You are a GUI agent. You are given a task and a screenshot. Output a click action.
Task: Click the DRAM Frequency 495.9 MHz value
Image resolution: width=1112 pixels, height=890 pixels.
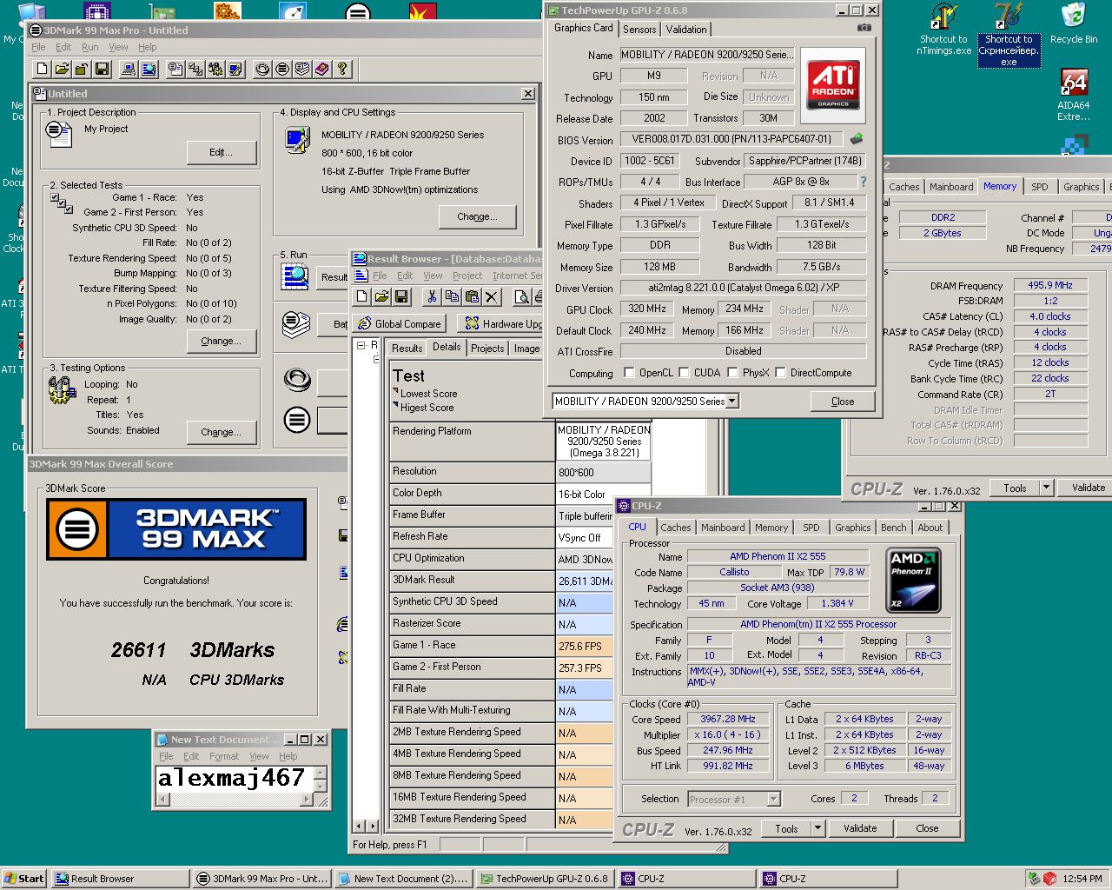(x=1050, y=285)
